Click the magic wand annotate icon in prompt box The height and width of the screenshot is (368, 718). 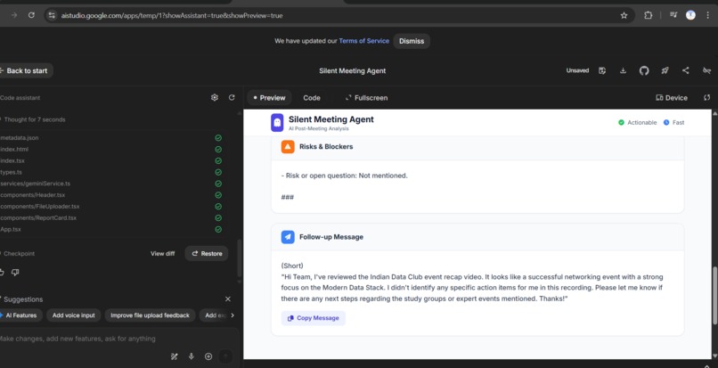pos(174,356)
